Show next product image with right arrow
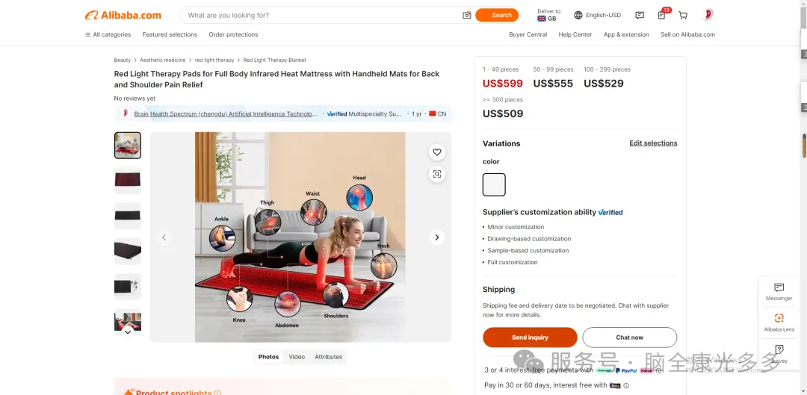This screenshot has width=807, height=395. point(437,237)
